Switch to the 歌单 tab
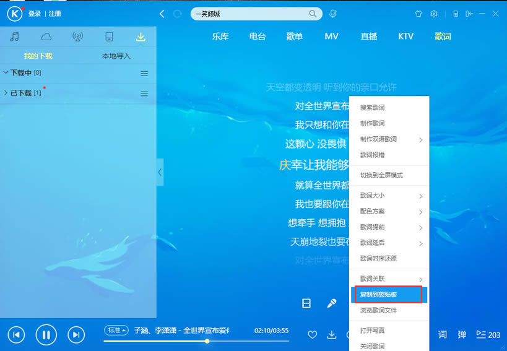The height and width of the screenshot is (351, 507). pyautogui.click(x=295, y=36)
